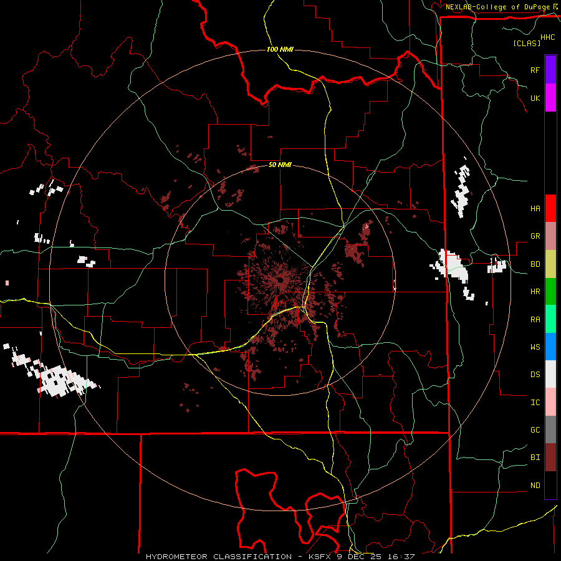Click the ND legend label
The height and width of the screenshot is (561, 561).
tap(535, 486)
